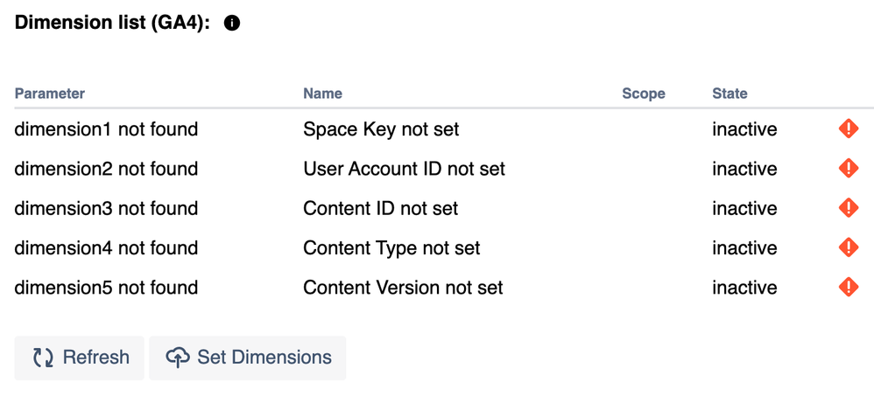Select the 'dimension3 not found' parameter cell
Viewport: 874px width, 396px height.
point(106,208)
